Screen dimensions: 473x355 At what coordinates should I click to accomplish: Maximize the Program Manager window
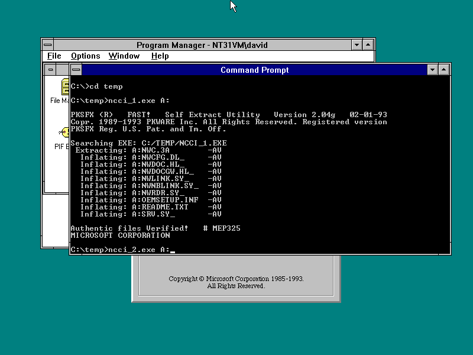click(368, 45)
